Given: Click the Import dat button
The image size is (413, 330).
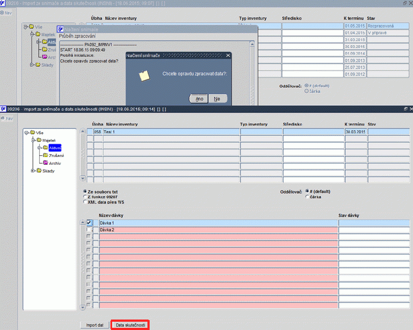Looking at the screenshot, I should [x=94, y=325].
